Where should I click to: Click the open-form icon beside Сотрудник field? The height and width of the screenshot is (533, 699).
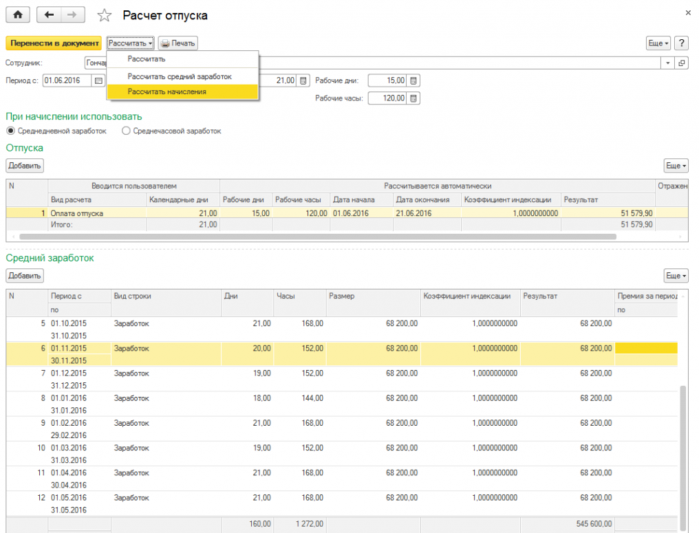pyautogui.click(x=682, y=63)
